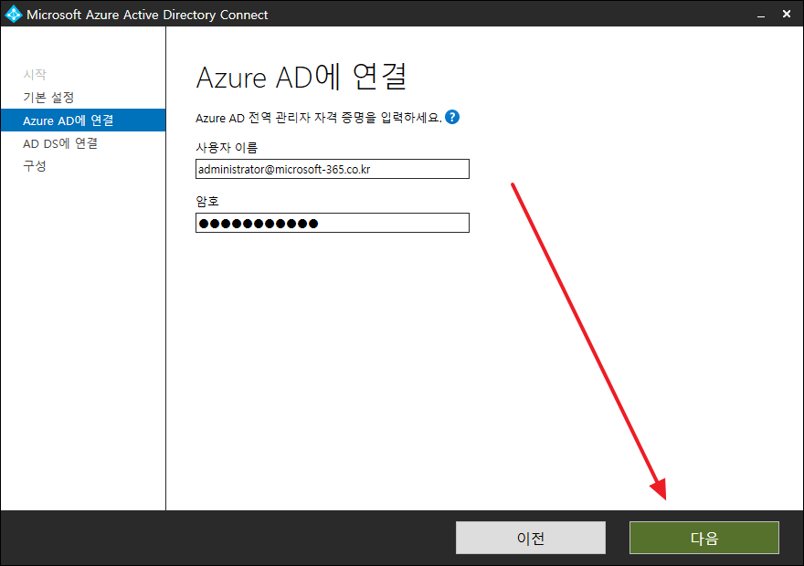Select the 시작 step in sidebar
The image size is (804, 566).
(x=35, y=74)
